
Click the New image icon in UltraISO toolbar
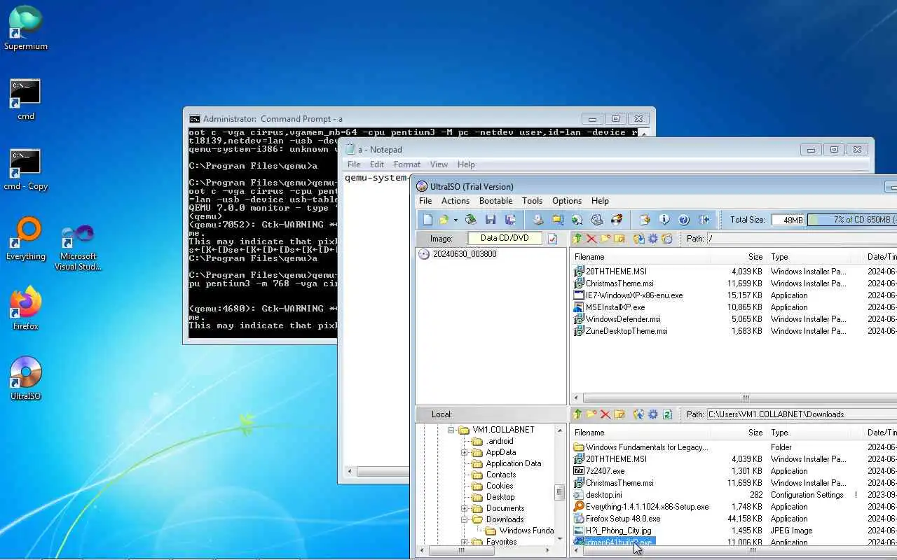point(427,220)
